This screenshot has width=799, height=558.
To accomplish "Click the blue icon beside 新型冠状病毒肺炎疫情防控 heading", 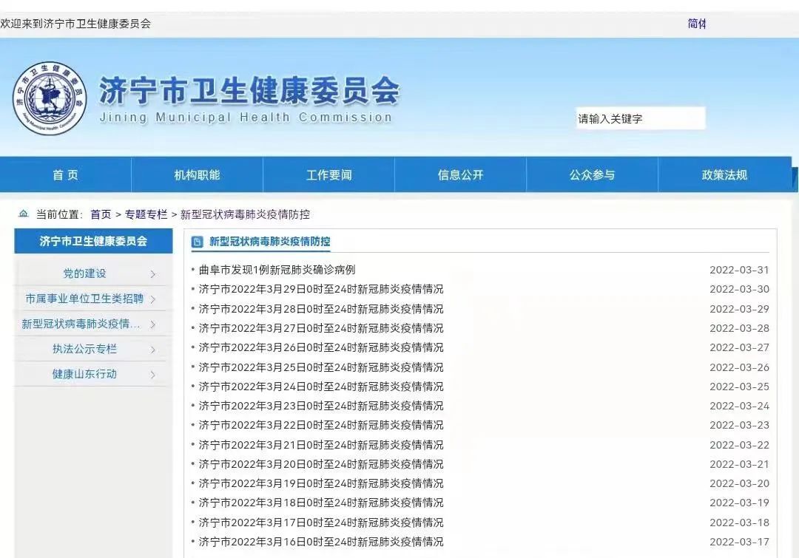I will pos(197,242).
